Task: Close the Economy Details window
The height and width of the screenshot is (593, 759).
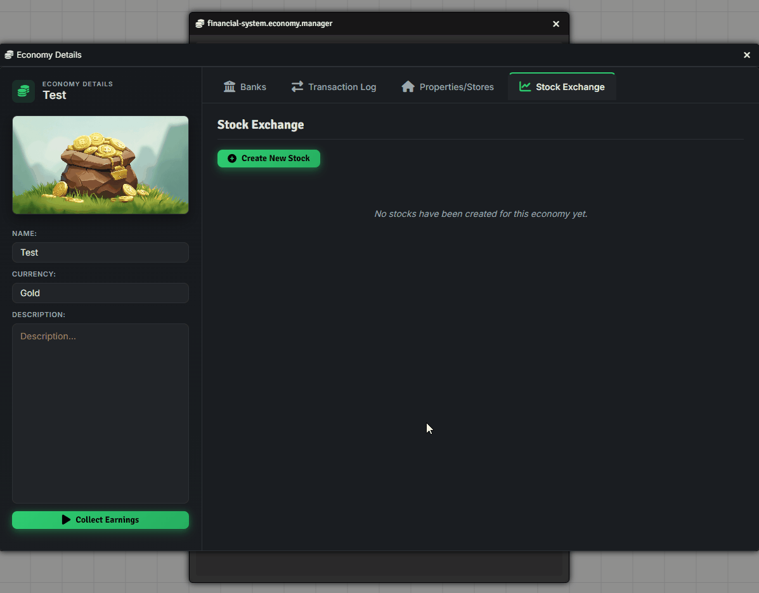Action: (747, 55)
